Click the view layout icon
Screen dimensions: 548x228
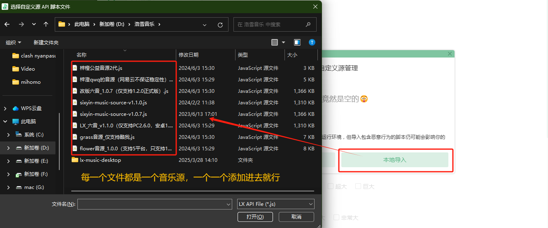(x=275, y=42)
